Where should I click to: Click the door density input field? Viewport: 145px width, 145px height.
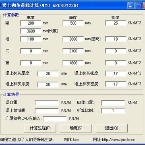116,51
